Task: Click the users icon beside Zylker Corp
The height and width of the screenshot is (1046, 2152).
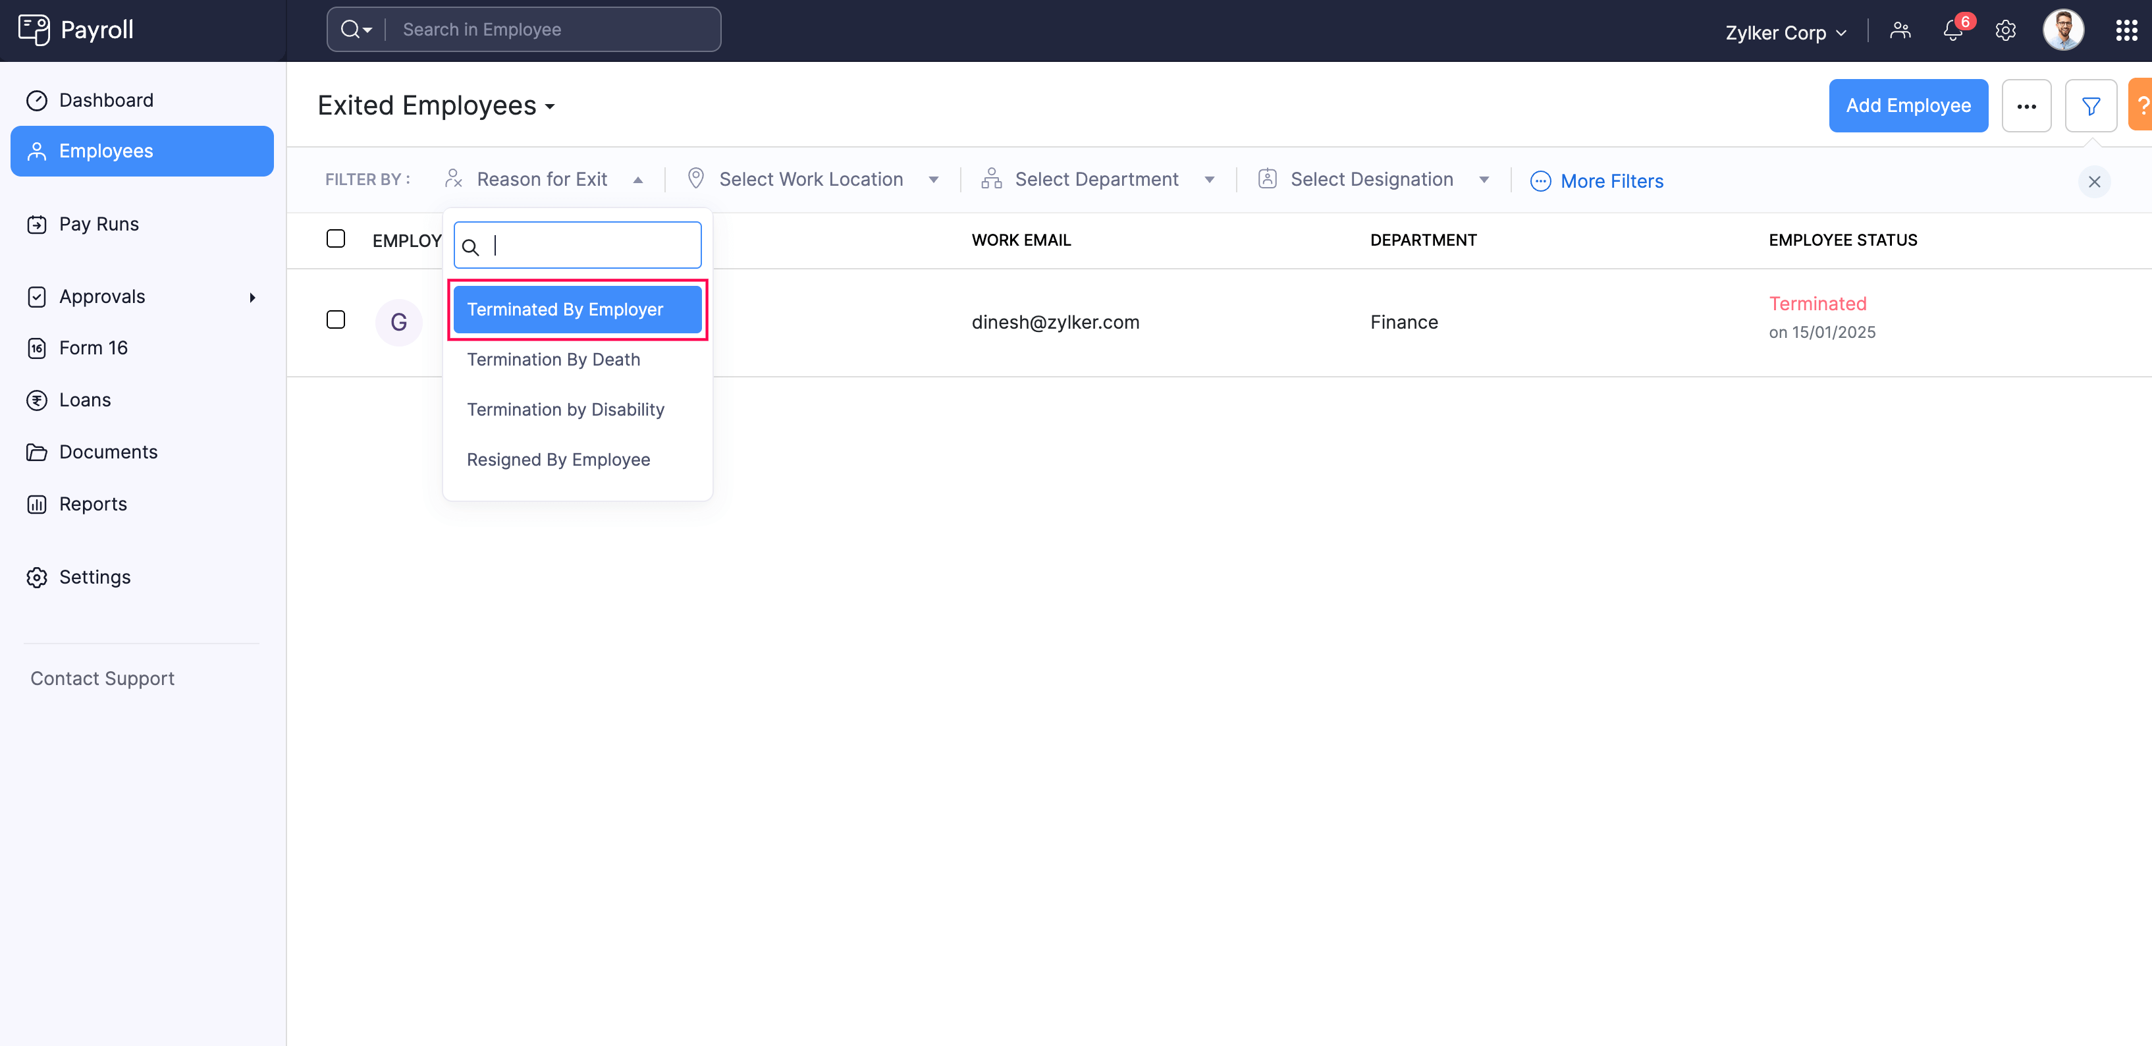Action: click(1900, 32)
